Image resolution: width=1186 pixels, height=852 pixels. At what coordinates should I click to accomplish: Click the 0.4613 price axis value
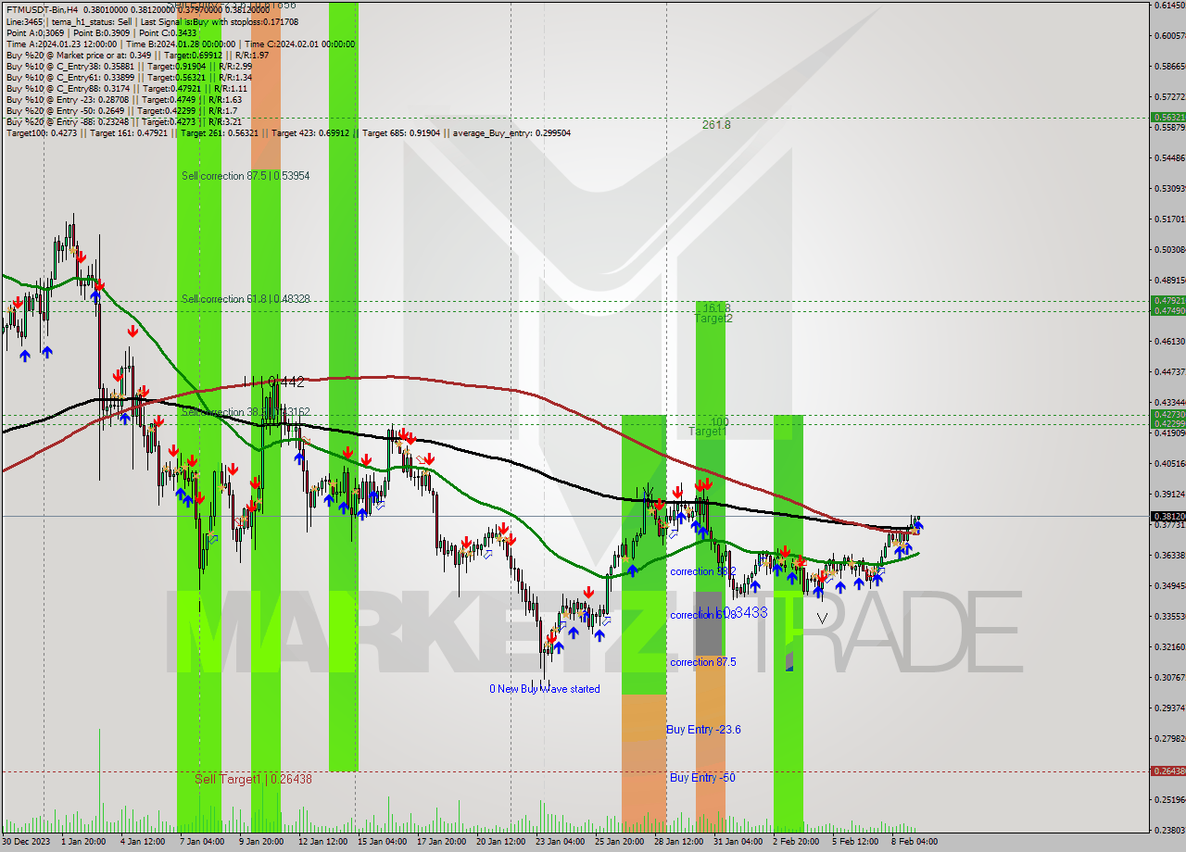click(1169, 341)
